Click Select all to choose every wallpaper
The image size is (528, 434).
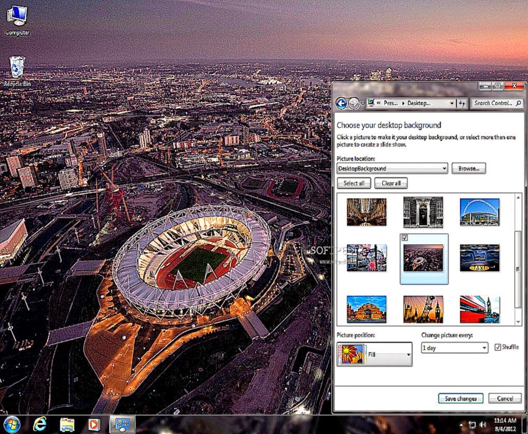(x=353, y=183)
